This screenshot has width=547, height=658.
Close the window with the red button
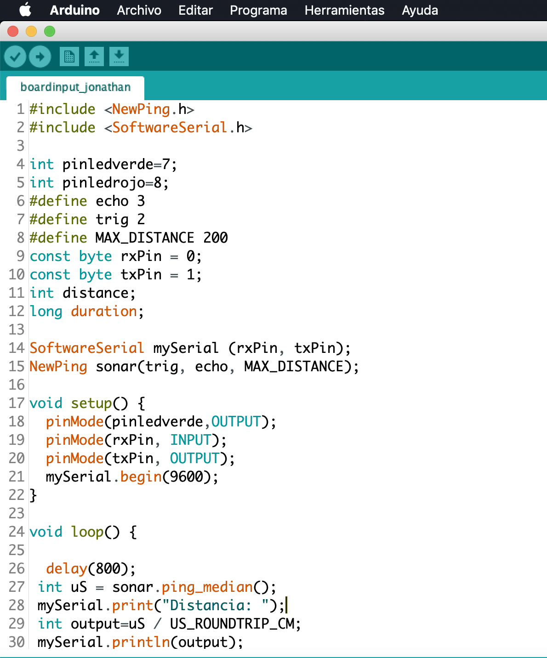click(x=13, y=31)
